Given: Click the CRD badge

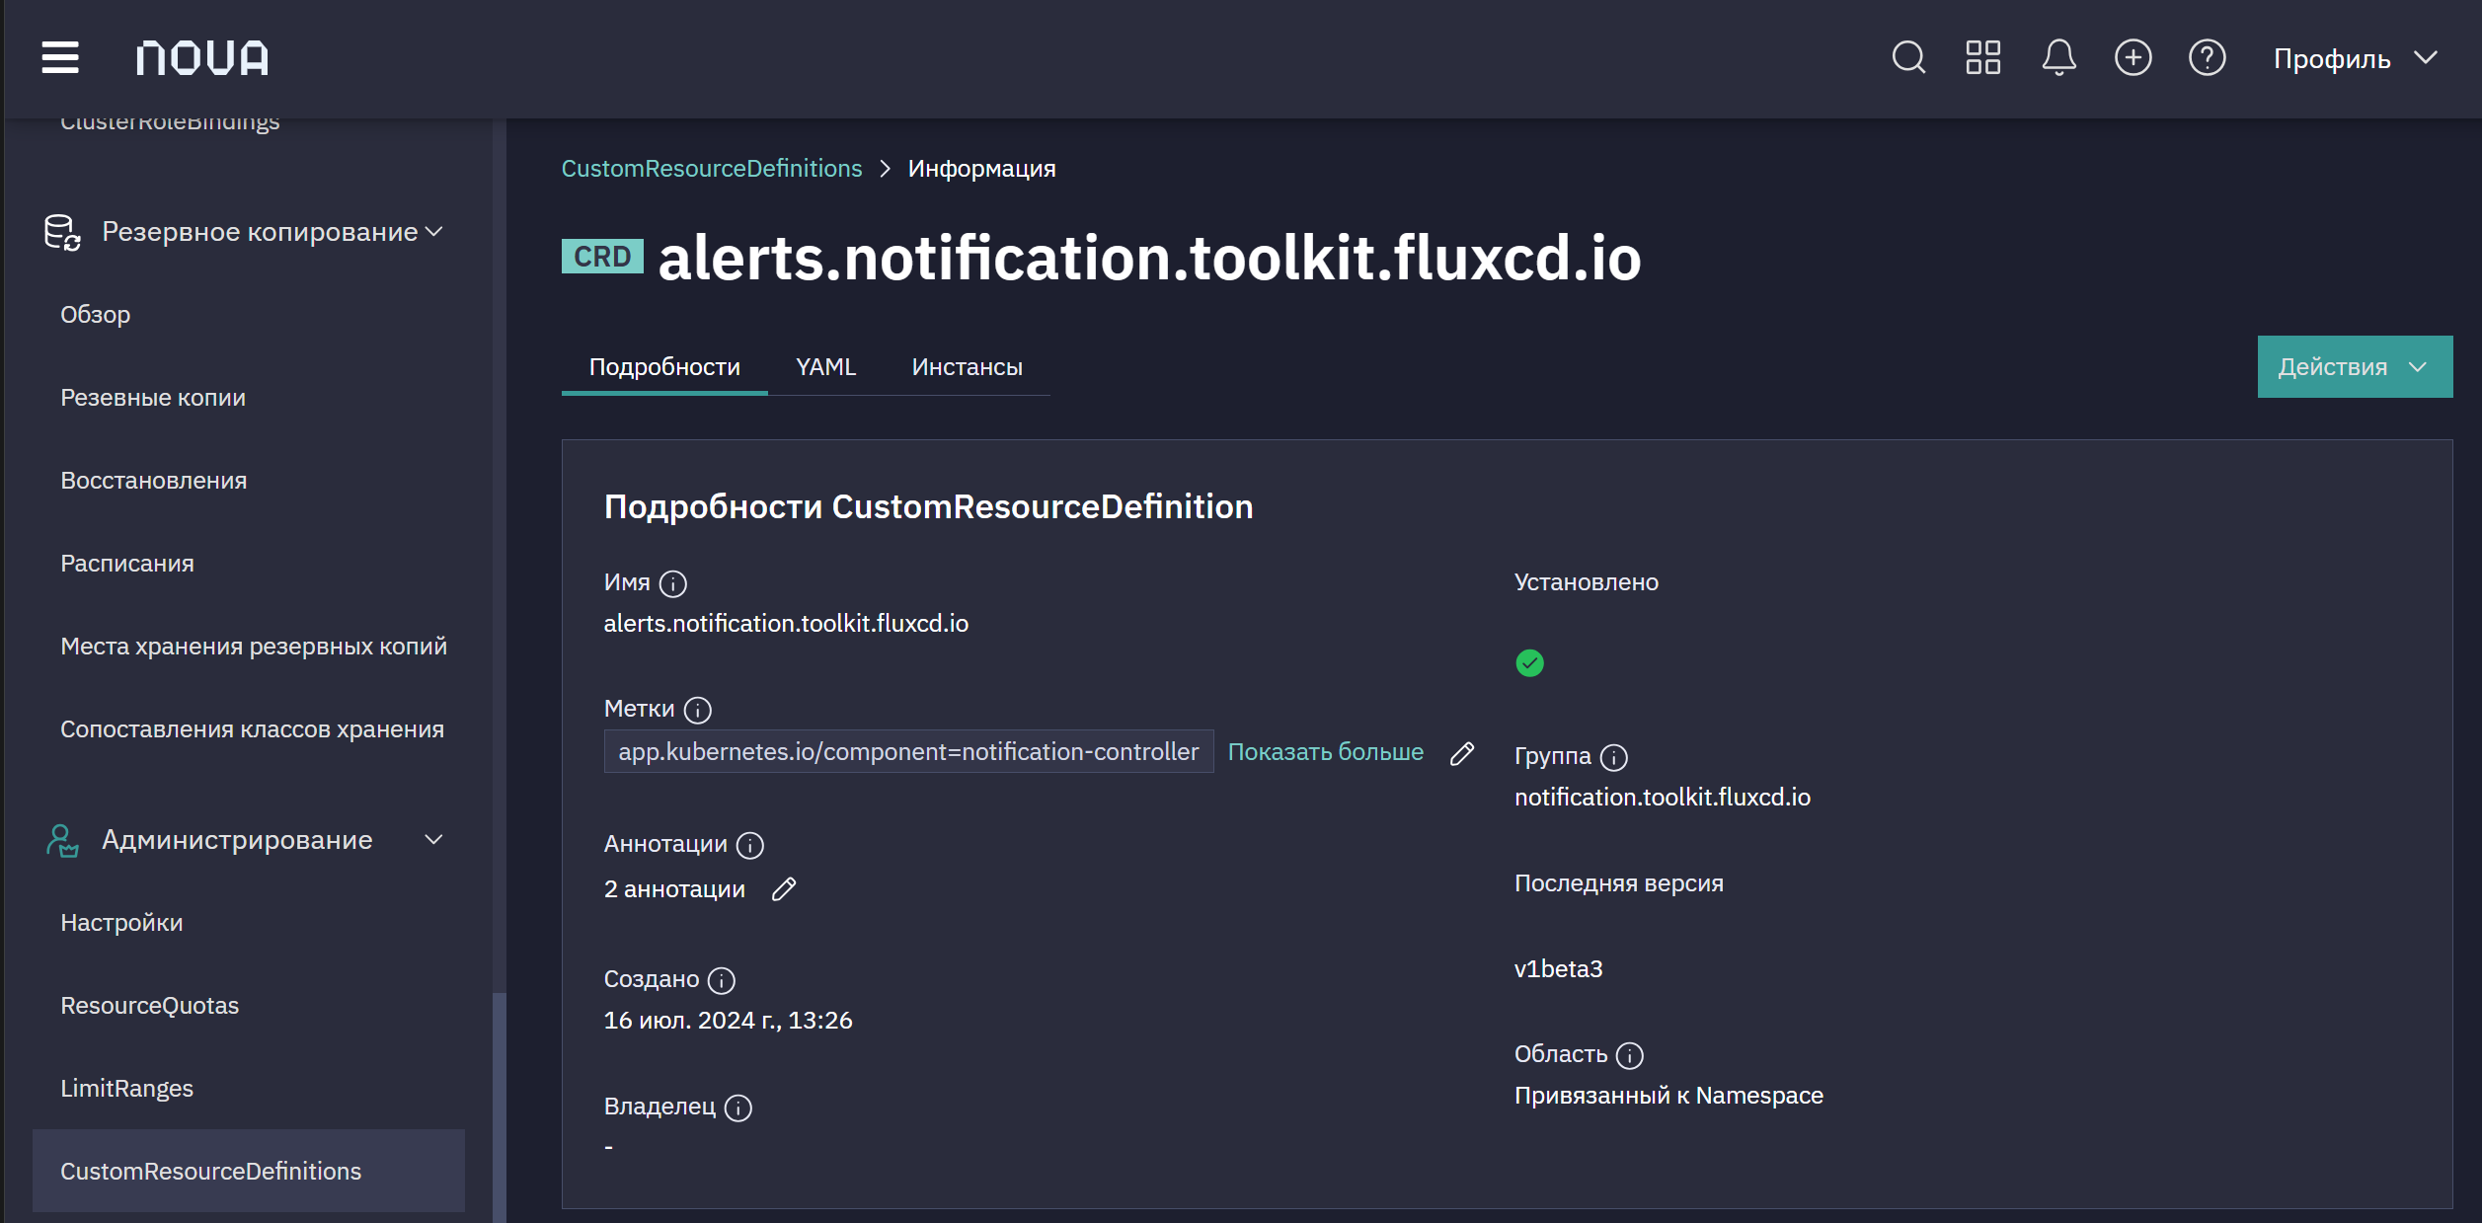Looking at the screenshot, I should (x=602, y=257).
